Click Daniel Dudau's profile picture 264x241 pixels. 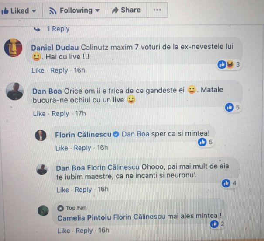[x=13, y=48]
